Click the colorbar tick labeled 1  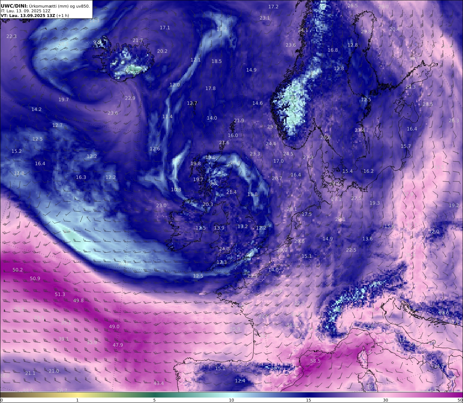coord(77,400)
